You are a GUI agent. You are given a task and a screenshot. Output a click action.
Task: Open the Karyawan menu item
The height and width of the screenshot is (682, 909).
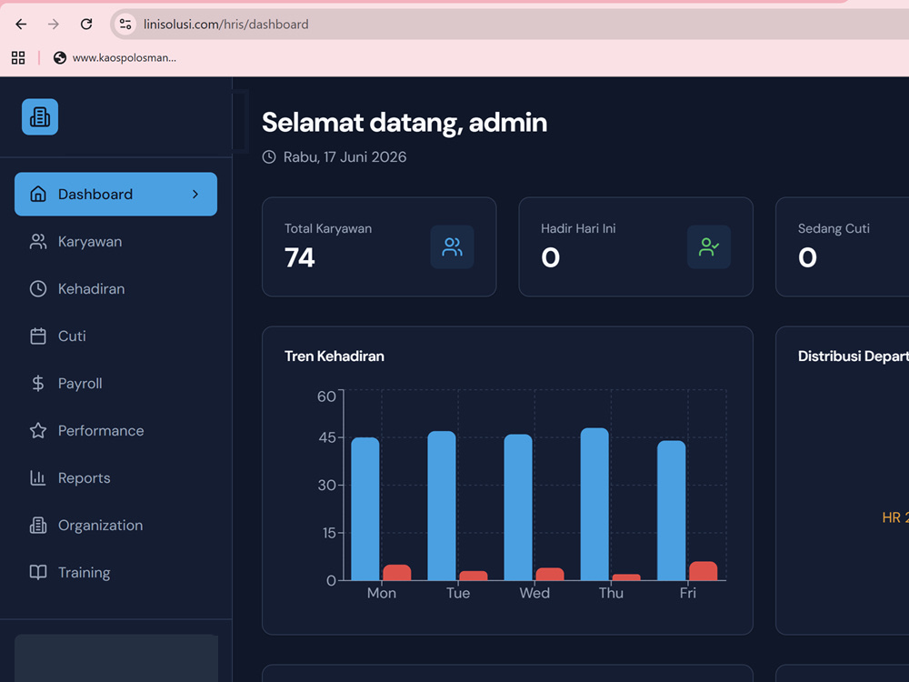pos(116,241)
